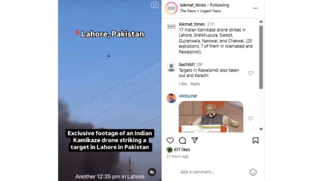323x181 pixels.
Task: Like bachild1's comment heart
Action: (x=251, y=73)
